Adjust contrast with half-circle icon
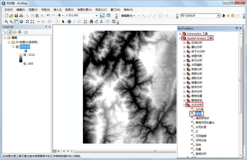 [223, 15]
